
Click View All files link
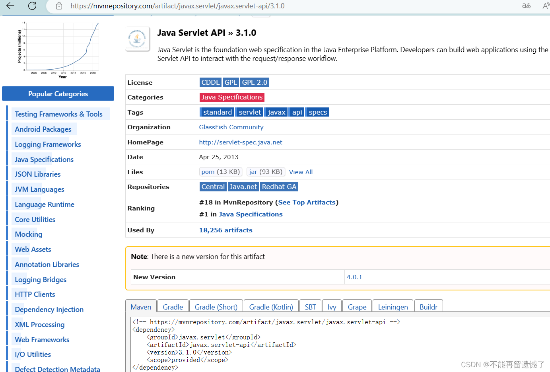(301, 172)
